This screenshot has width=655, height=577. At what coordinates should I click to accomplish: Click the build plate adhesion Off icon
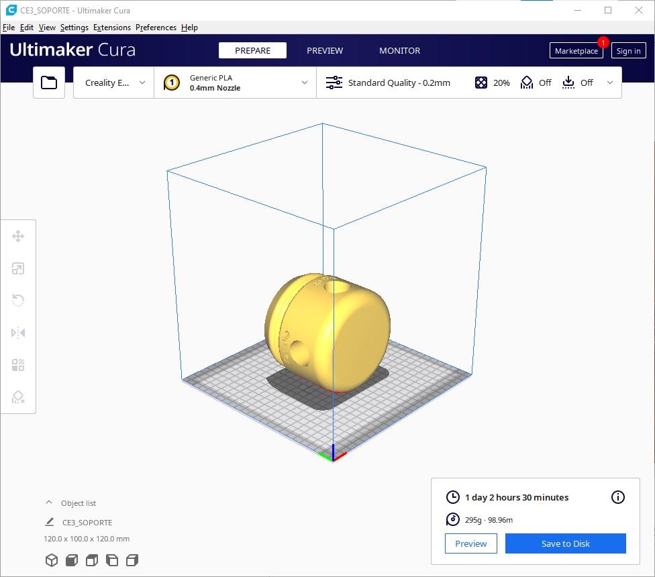coord(568,83)
